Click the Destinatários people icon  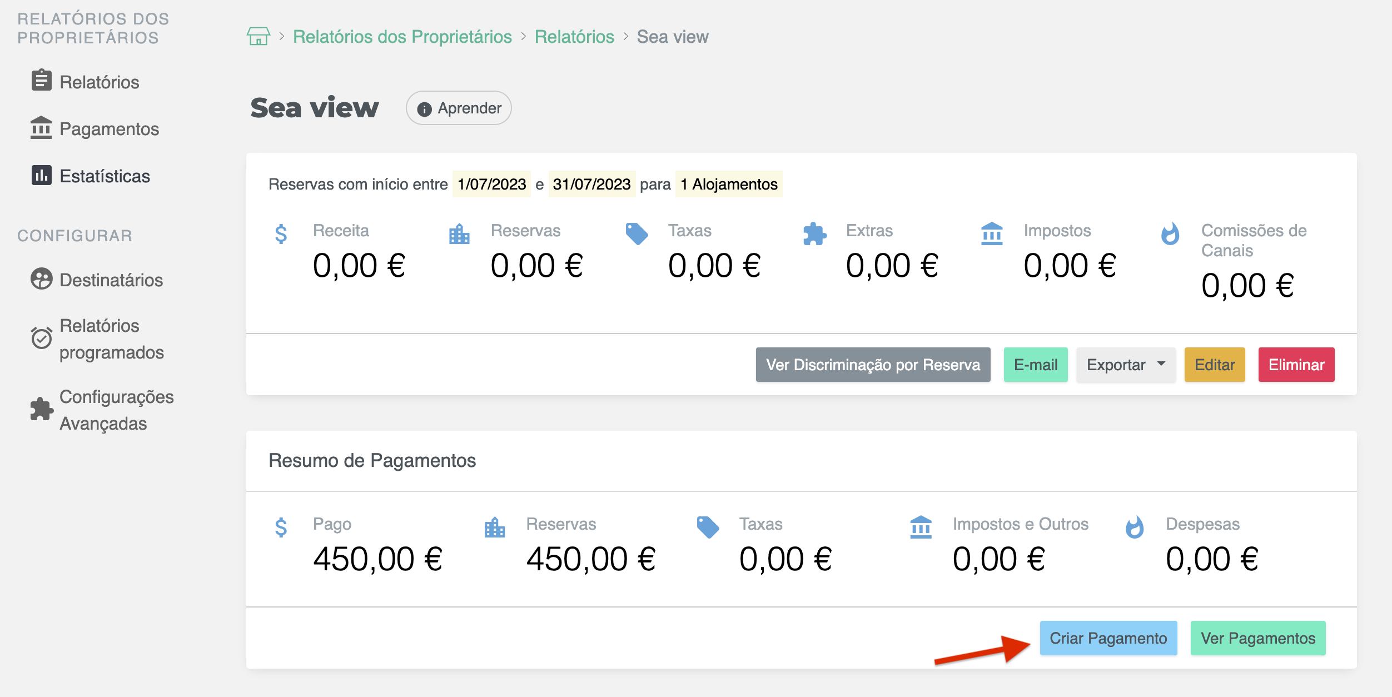pos(41,279)
